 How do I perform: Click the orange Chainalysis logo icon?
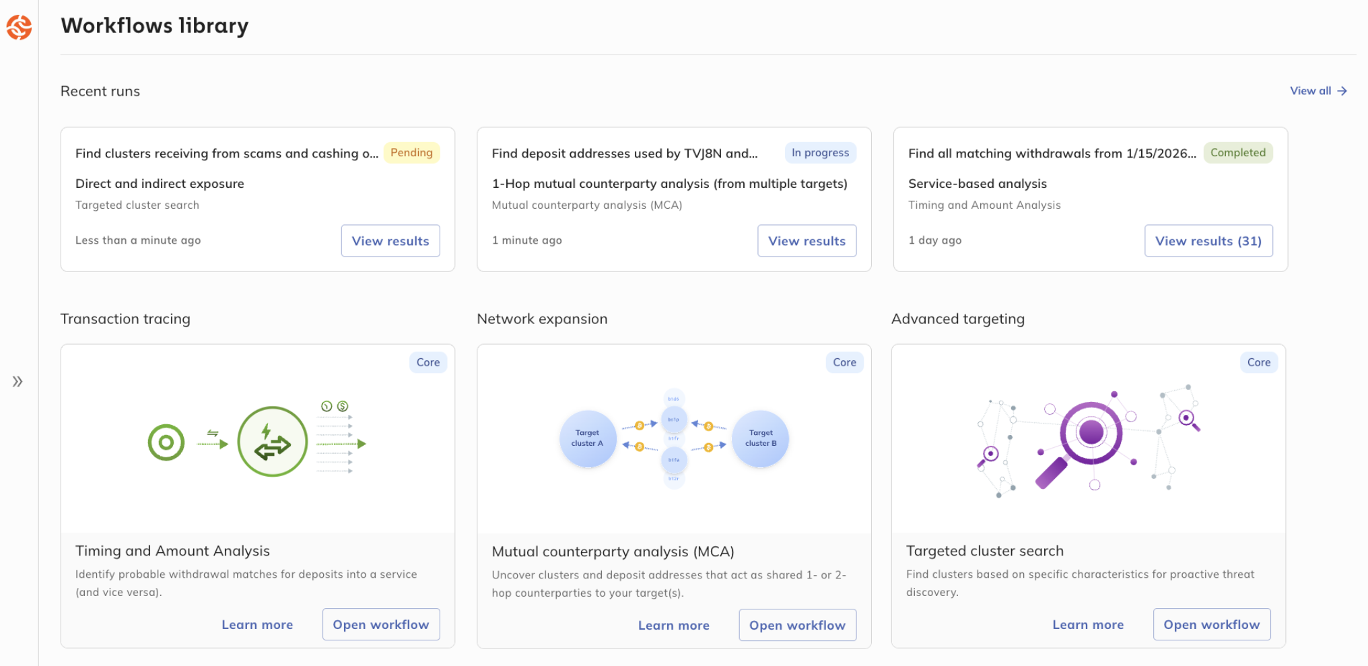(18, 27)
